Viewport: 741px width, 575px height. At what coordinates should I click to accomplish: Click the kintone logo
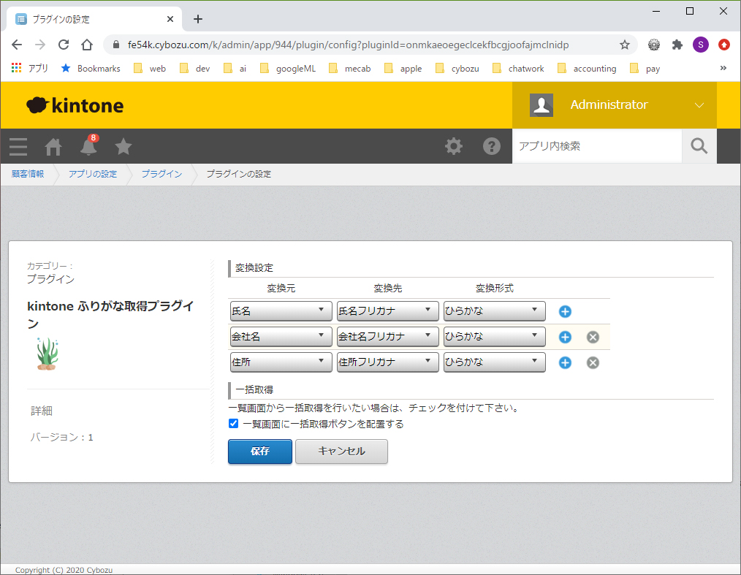(75, 105)
